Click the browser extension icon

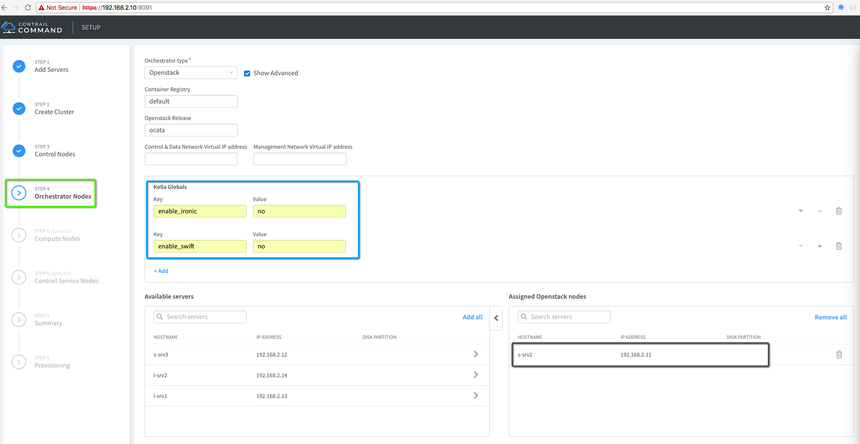point(841,8)
